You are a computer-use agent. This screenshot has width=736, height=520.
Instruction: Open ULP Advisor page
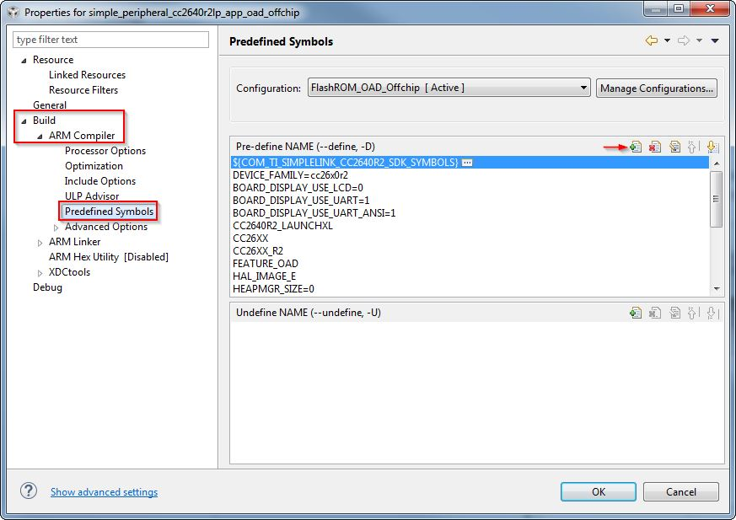[92, 196]
